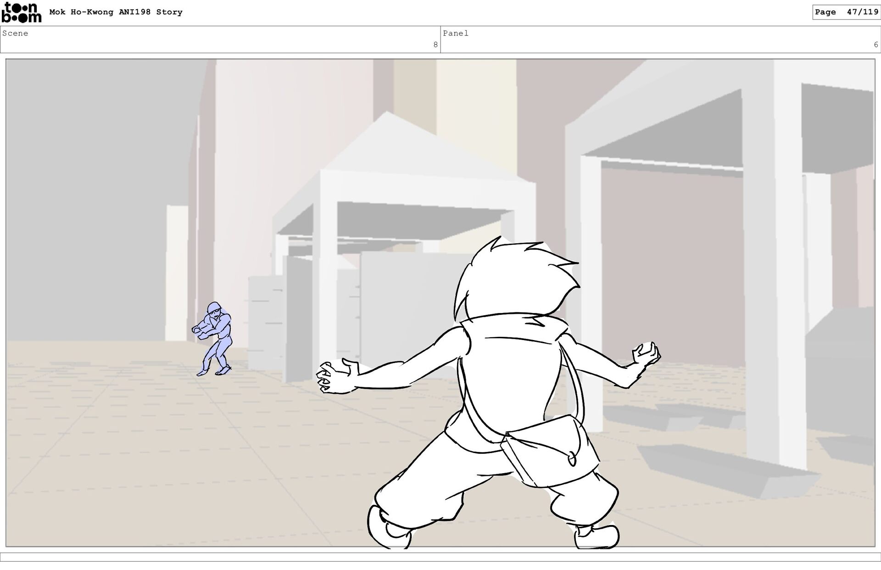Select the Scene label text
Screen dimensions: 881x570
click(15, 34)
